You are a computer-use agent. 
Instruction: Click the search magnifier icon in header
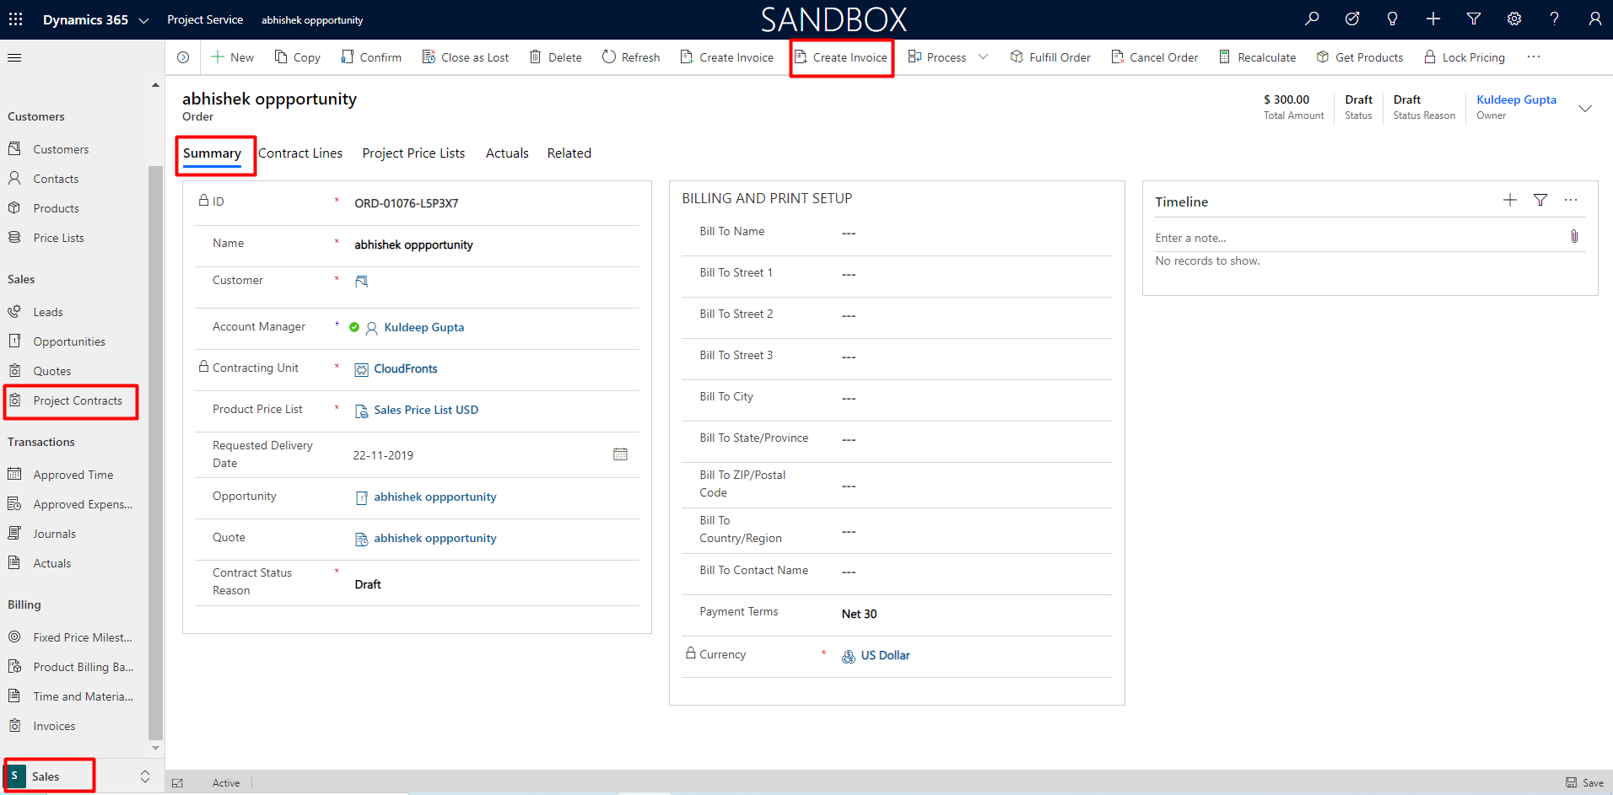(1312, 19)
